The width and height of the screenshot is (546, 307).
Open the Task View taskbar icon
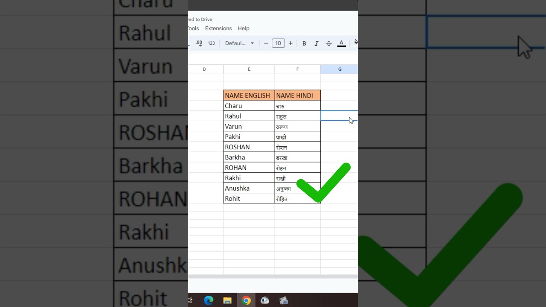click(x=190, y=300)
